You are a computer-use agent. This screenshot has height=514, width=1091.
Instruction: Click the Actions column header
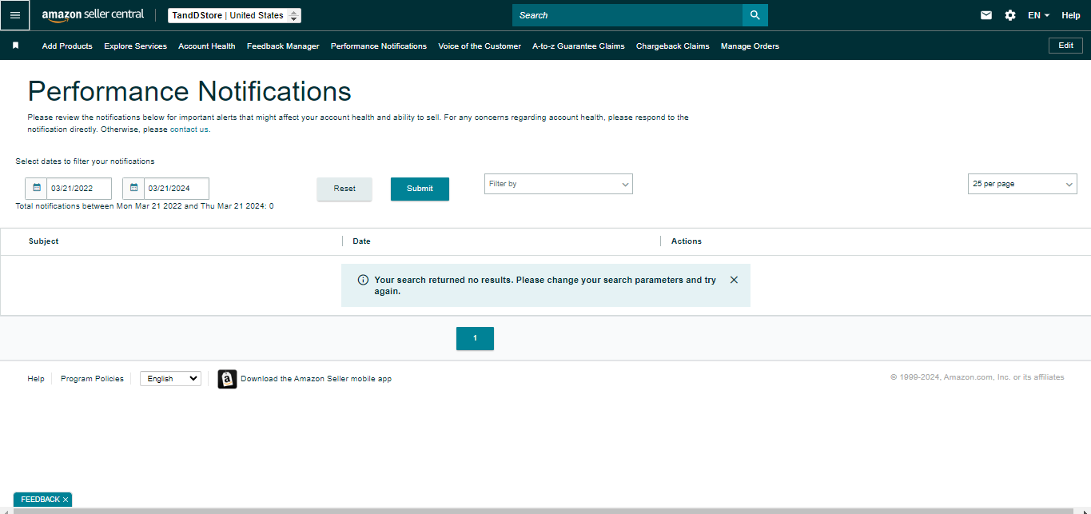687,241
